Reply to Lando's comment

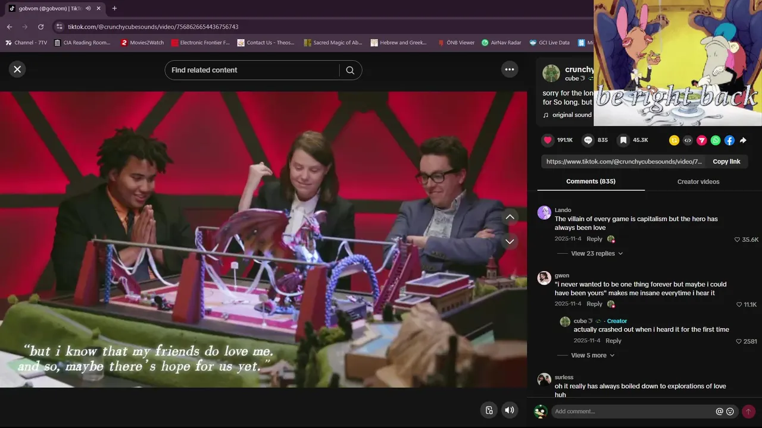click(x=594, y=239)
